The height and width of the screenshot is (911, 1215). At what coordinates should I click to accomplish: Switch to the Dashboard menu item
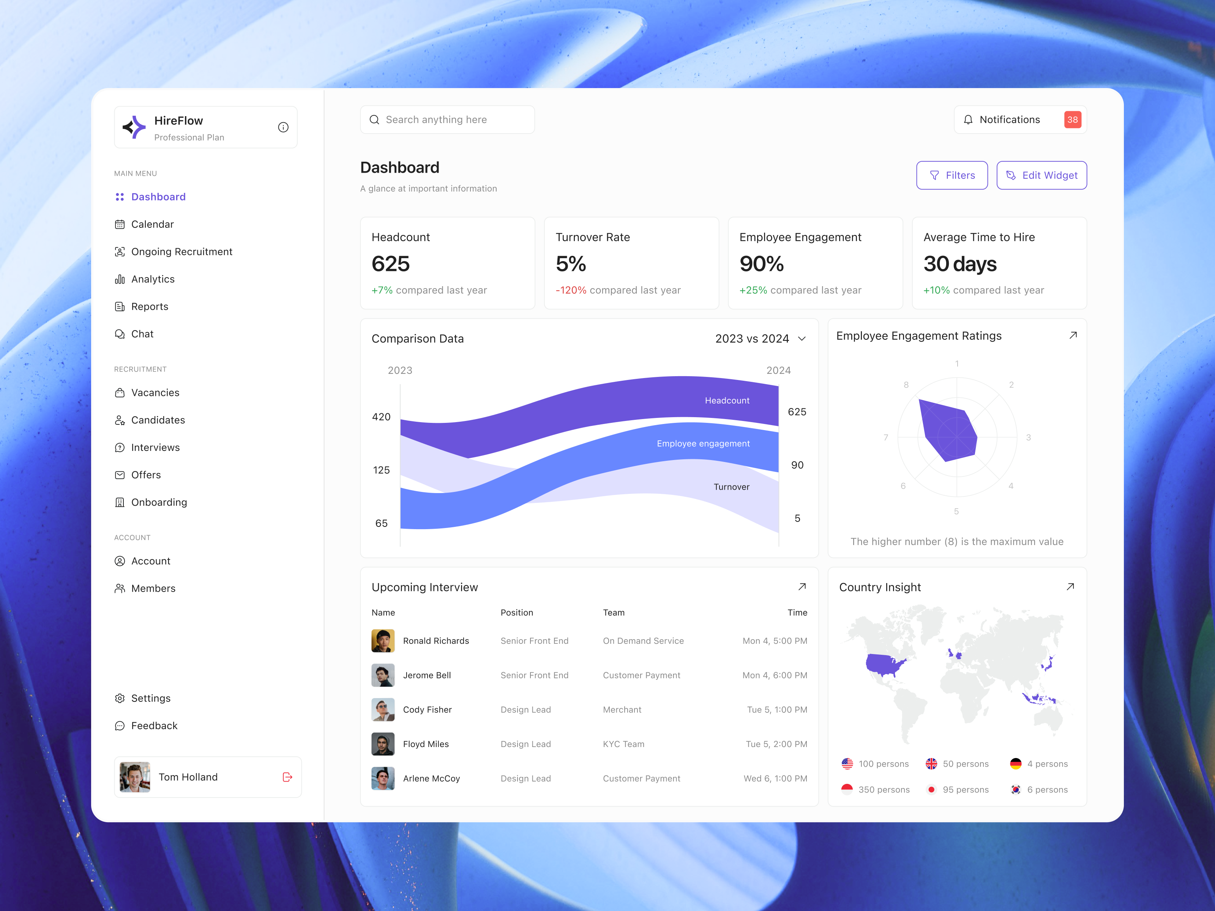[x=158, y=197]
